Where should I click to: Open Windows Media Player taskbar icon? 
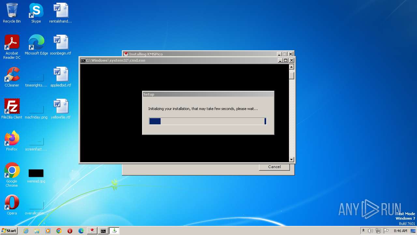pyautogui.click(x=48, y=231)
